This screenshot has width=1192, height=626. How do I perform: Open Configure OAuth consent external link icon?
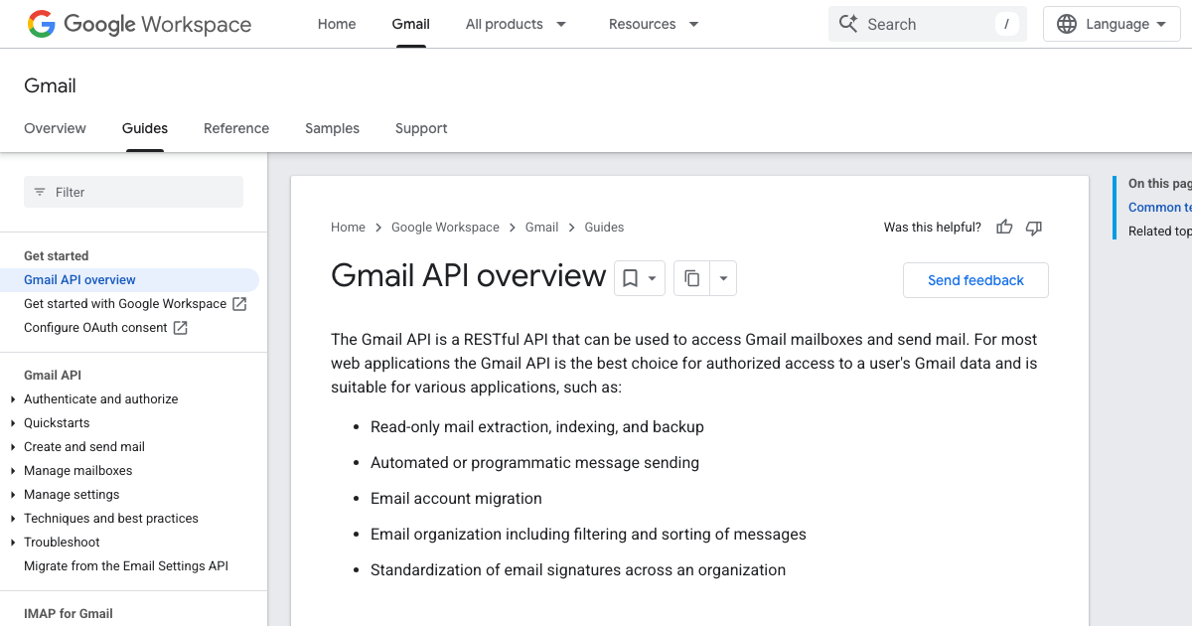[179, 327]
